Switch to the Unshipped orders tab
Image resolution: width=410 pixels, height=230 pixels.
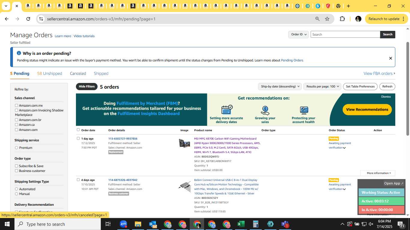tap(50, 73)
